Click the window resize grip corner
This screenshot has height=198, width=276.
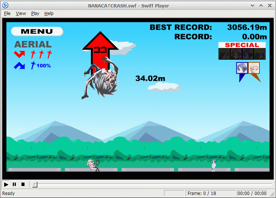[x=273, y=194]
